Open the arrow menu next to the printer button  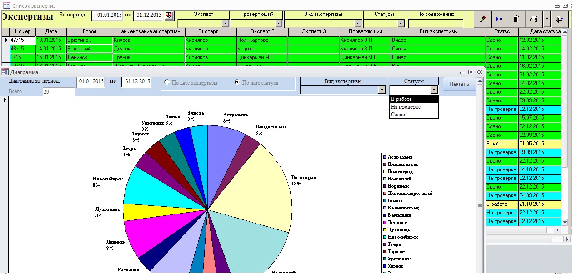pyautogui.click(x=547, y=19)
